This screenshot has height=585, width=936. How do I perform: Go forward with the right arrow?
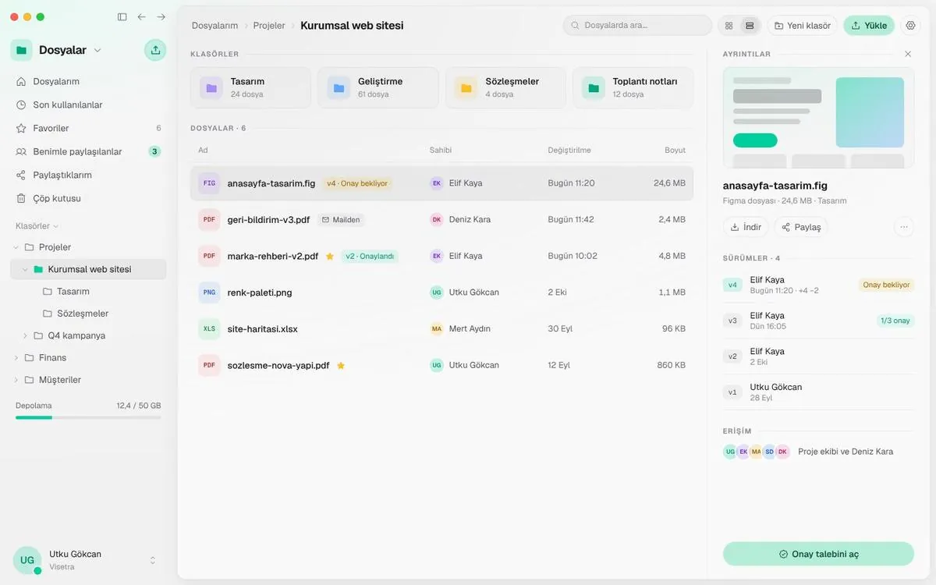161,16
